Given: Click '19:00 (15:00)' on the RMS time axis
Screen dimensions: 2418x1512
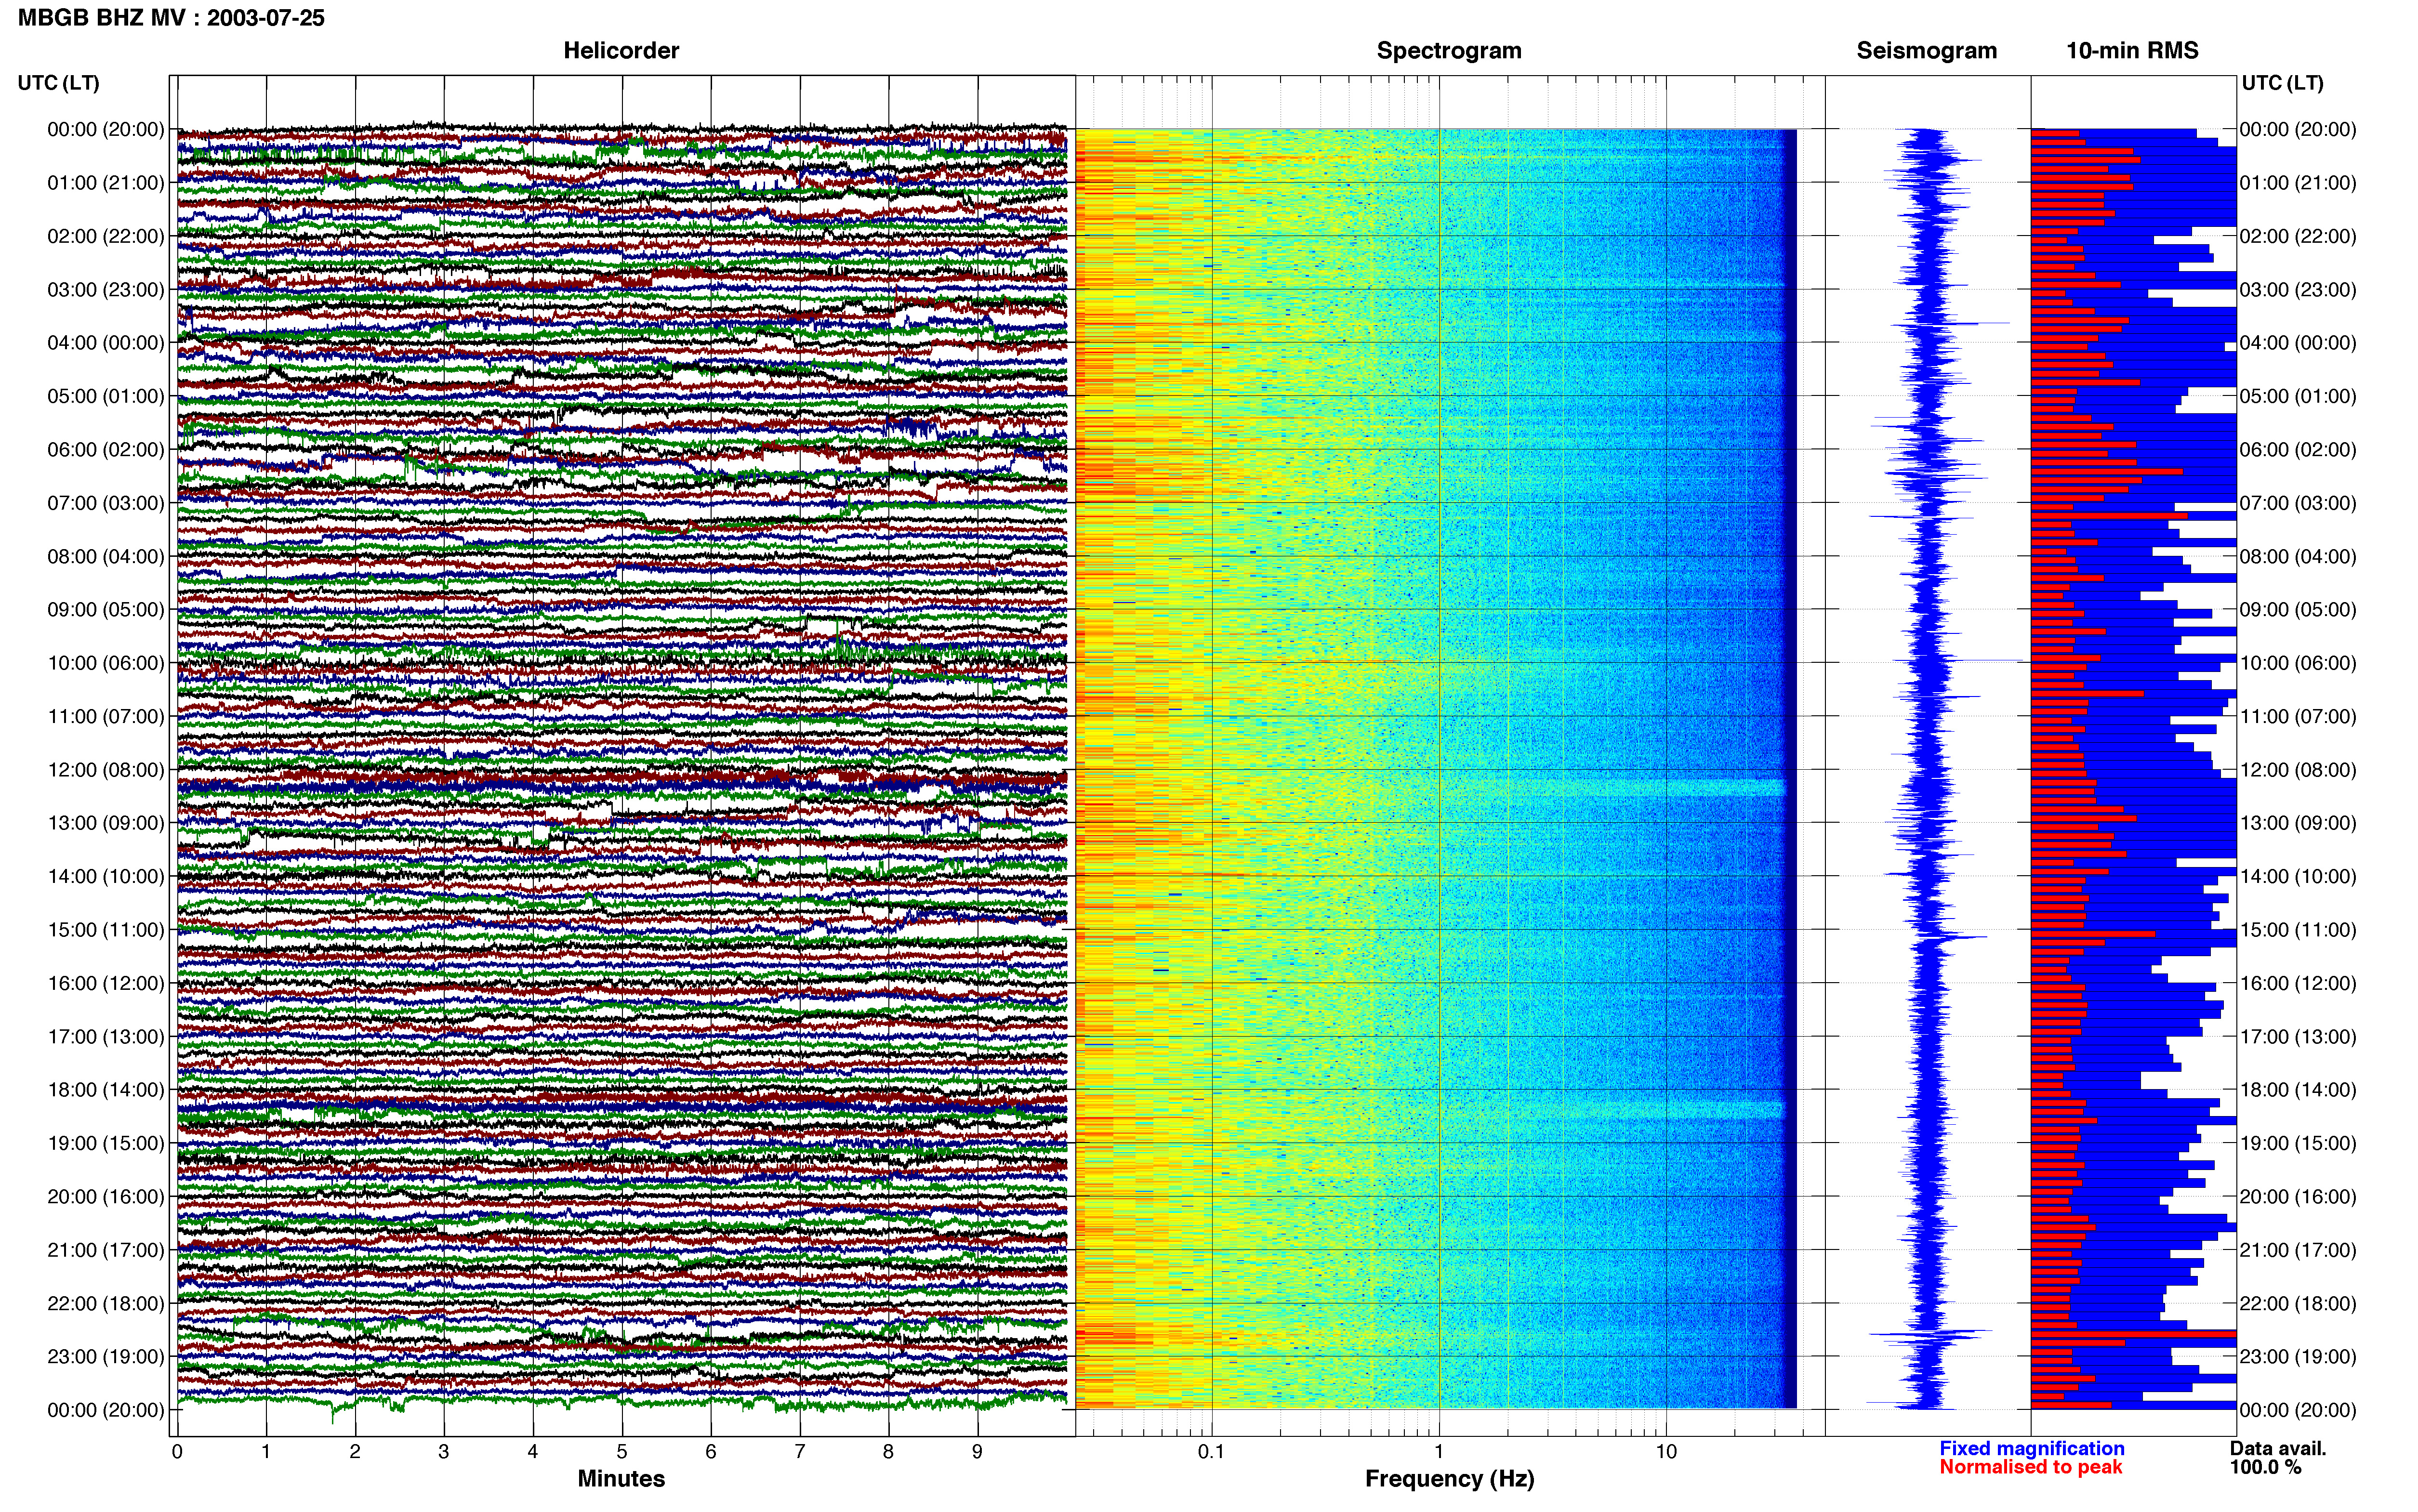Looking at the screenshot, I should (2298, 1143).
